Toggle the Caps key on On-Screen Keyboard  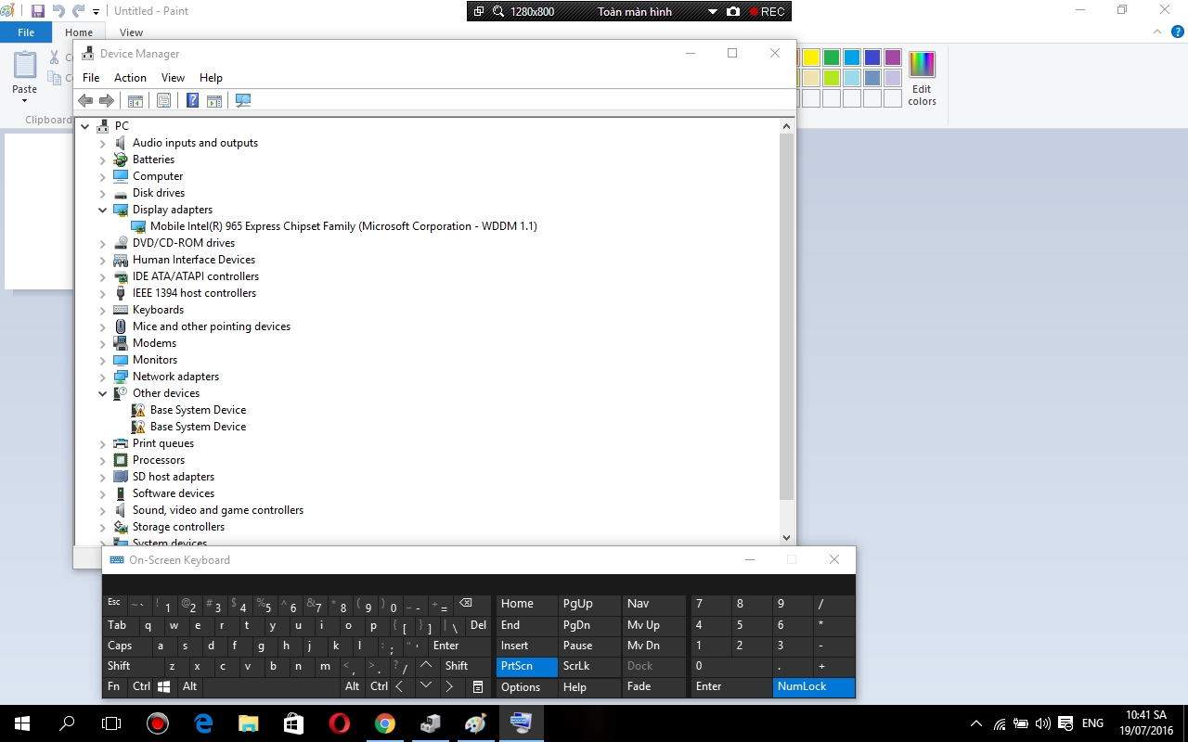[x=125, y=646]
